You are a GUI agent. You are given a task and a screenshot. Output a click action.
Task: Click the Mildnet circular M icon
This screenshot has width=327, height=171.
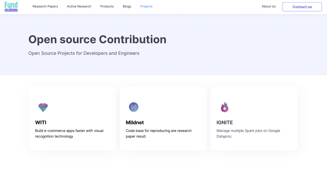[134, 107]
